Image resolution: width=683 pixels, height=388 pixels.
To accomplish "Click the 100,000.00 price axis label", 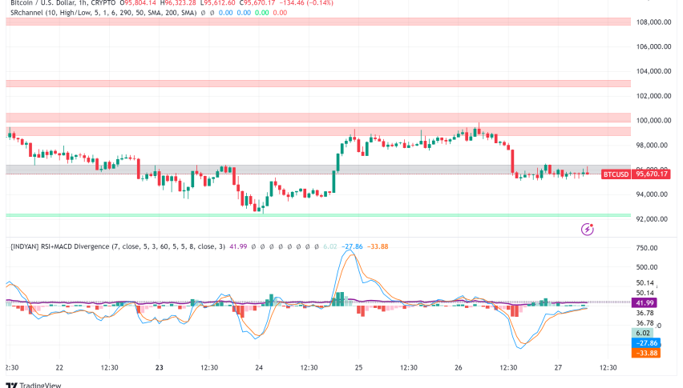I will pos(653,120).
